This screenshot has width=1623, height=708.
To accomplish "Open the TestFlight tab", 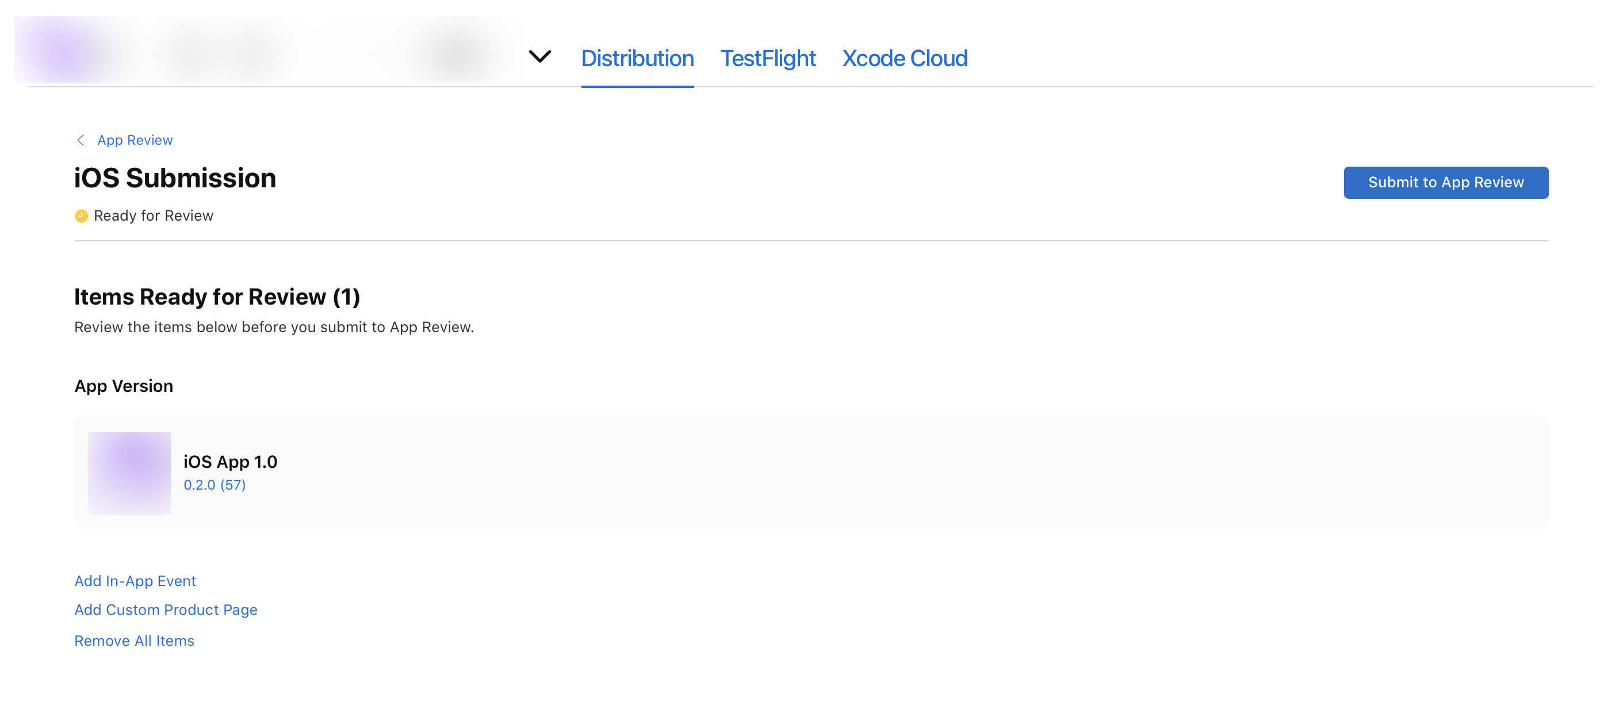I will point(767,59).
